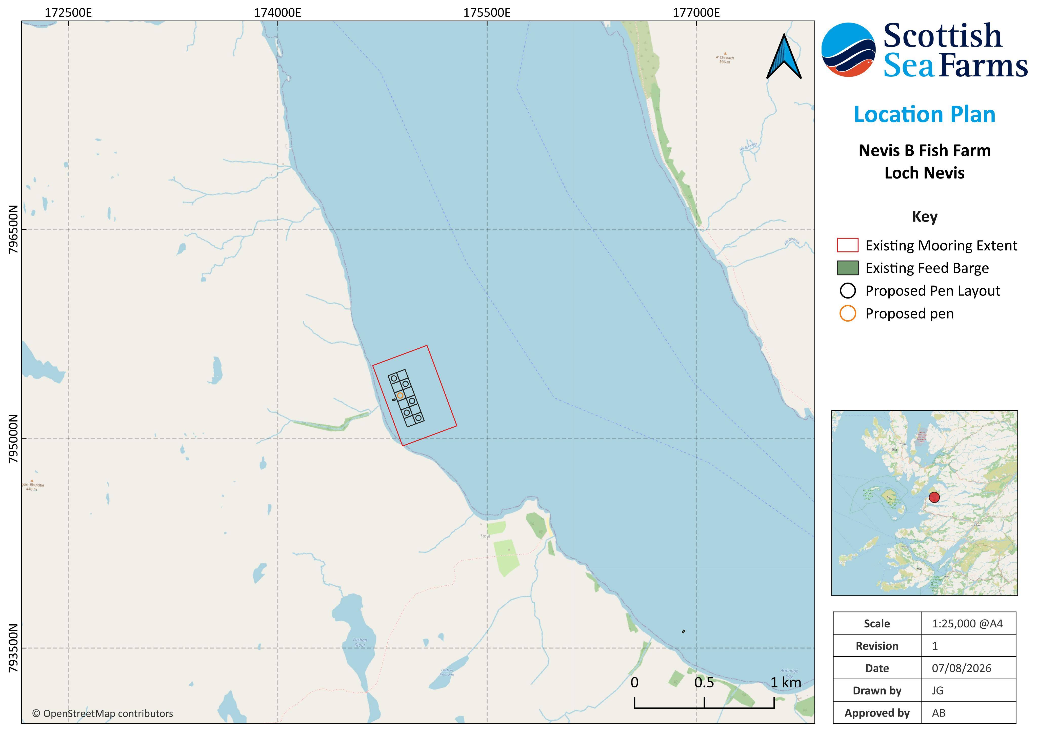Click the 'Approved by' table cell
The image size is (1037, 733).
[x=877, y=713]
